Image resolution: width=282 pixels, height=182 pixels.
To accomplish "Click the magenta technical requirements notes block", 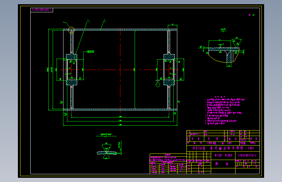I will (225, 110).
